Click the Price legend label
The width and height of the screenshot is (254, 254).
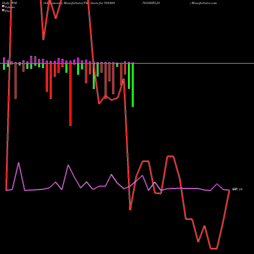pos(8,11)
